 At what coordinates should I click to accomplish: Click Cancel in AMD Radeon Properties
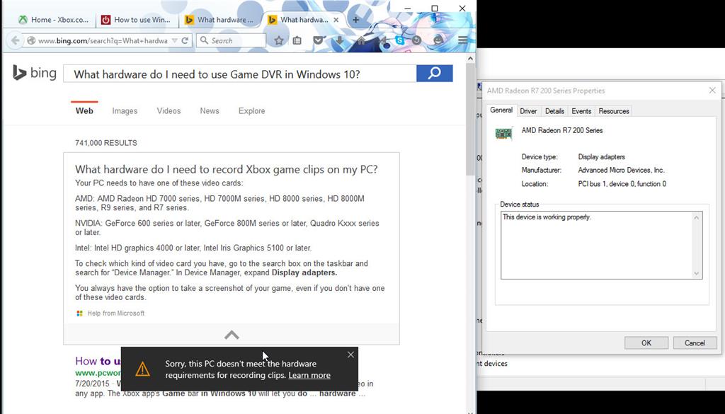[695, 343]
